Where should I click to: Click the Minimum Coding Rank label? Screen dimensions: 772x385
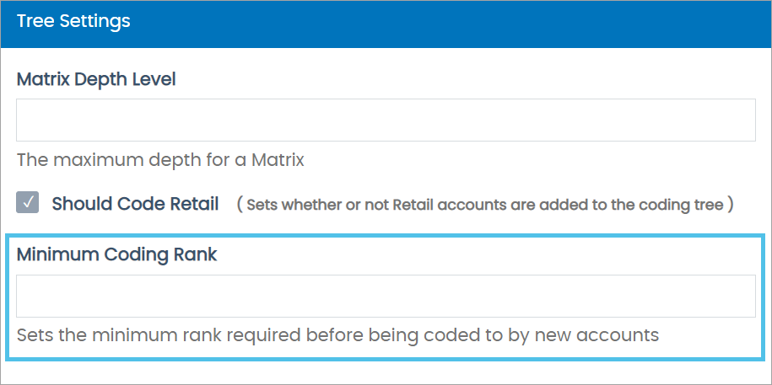point(116,254)
